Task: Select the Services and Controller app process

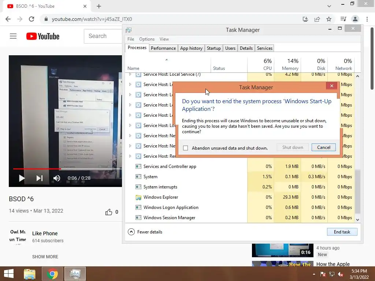Action: tap(240, 166)
